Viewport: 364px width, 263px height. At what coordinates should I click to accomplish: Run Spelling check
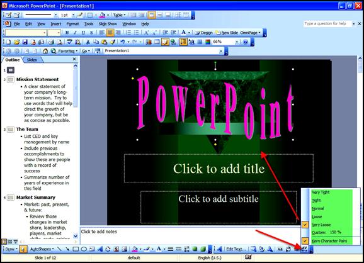[x=69, y=42]
